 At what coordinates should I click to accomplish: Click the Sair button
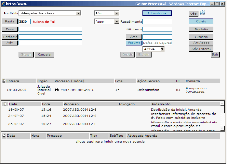tap(215, 55)
